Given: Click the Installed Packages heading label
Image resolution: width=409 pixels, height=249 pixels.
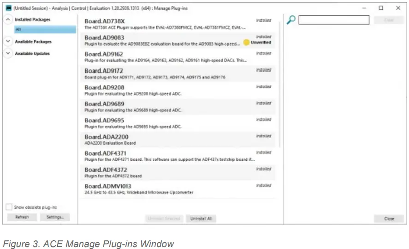Looking at the screenshot, I should pos(33,19).
